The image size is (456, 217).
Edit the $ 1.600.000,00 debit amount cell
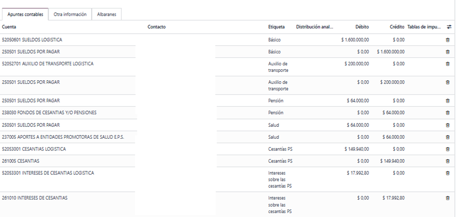355,40
